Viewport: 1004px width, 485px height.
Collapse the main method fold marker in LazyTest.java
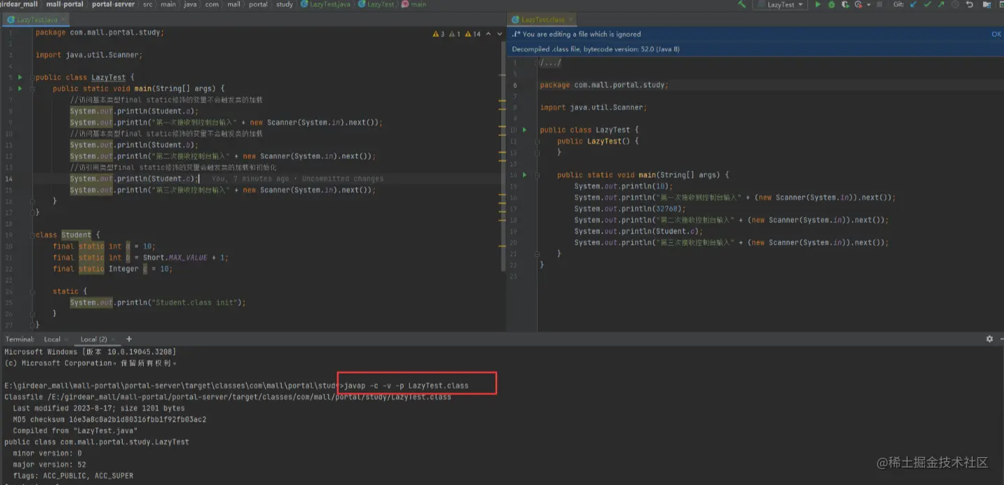pos(32,88)
